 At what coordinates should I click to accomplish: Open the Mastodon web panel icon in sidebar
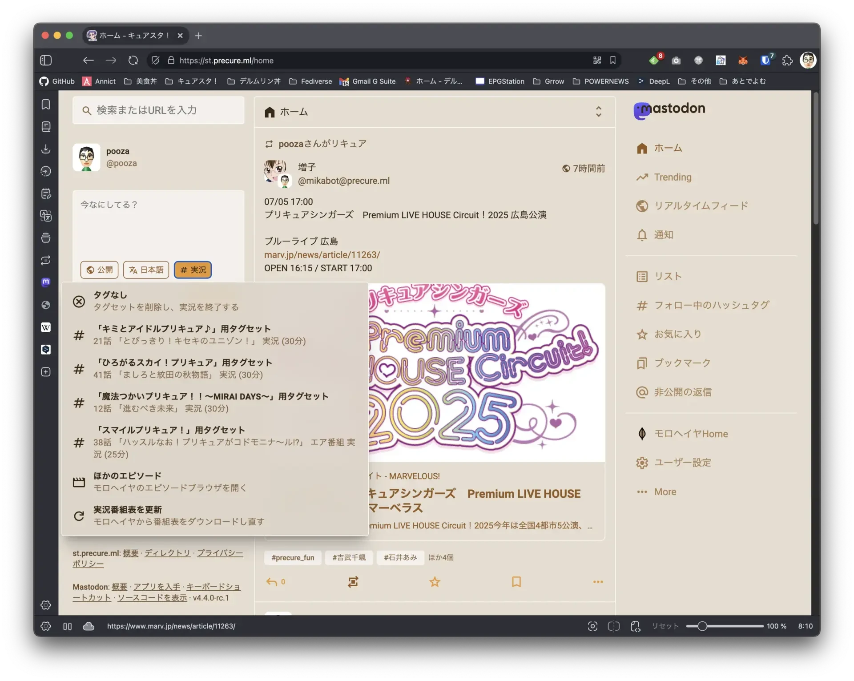[x=46, y=282]
